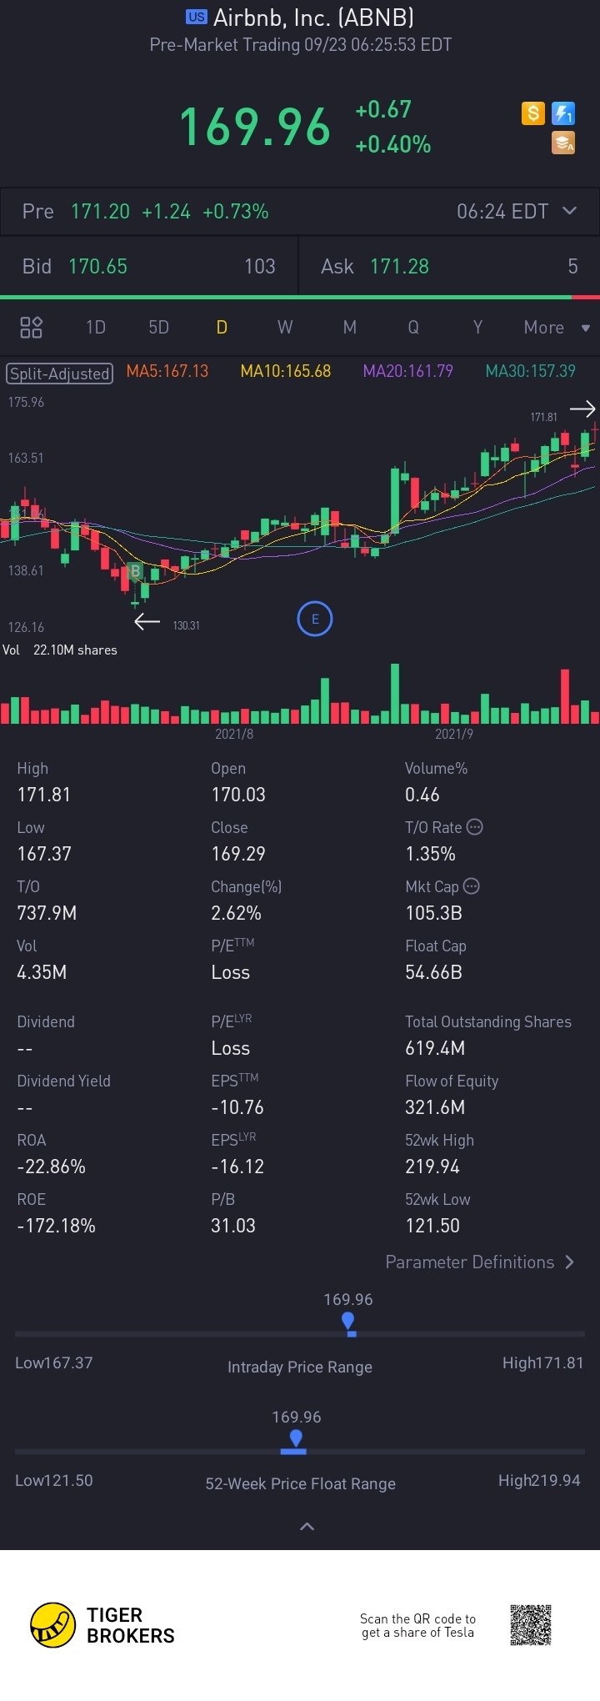Tap the orange dollar sign badge
The image size is (600, 1701).
(x=533, y=113)
